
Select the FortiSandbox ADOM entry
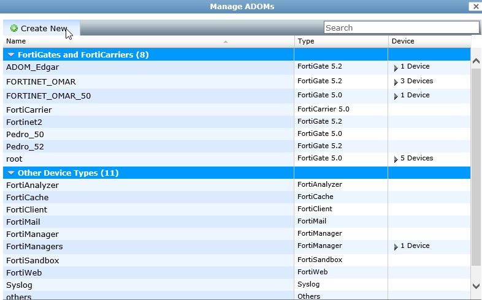[x=32, y=260]
